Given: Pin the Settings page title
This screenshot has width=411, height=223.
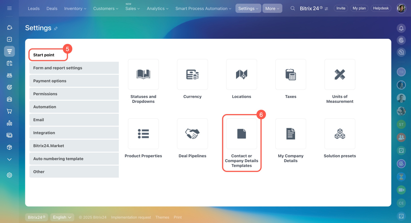Looking at the screenshot, I should (x=56, y=29).
